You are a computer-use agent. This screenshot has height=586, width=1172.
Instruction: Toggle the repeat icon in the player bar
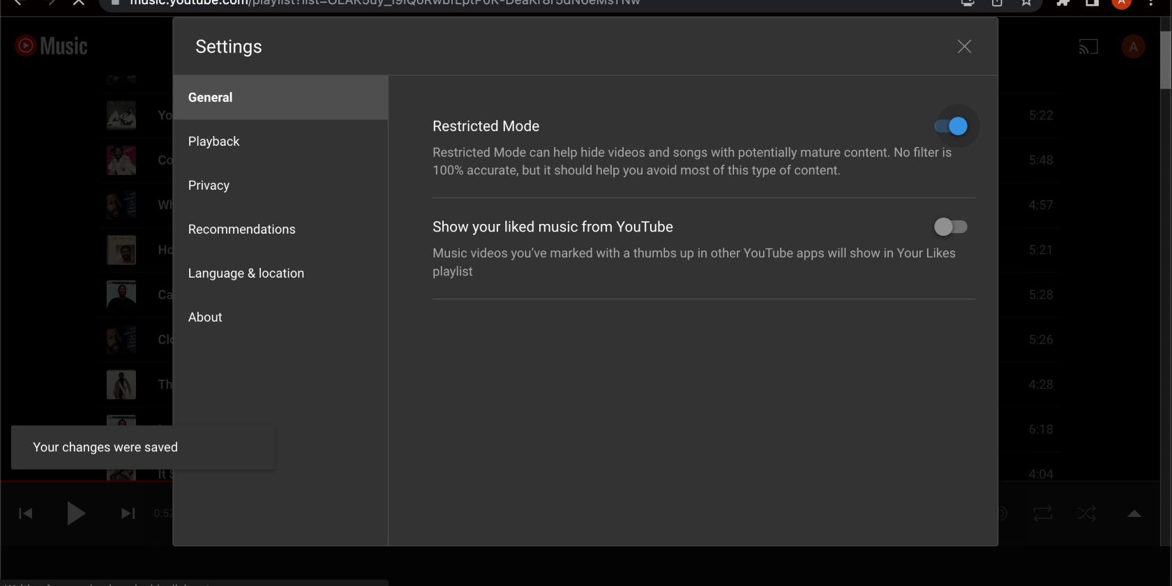point(1043,514)
